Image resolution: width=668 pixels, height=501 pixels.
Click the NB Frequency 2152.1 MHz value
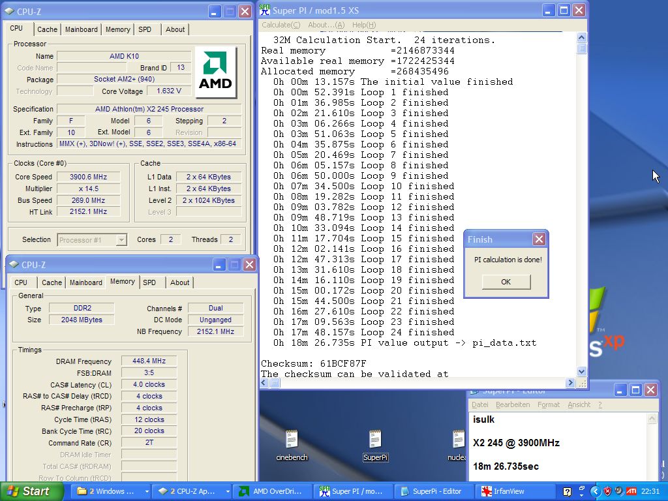click(215, 331)
